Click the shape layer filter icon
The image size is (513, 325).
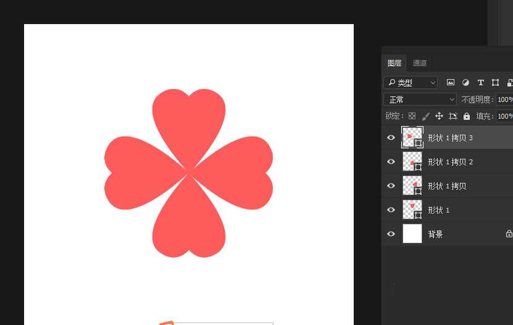495,82
